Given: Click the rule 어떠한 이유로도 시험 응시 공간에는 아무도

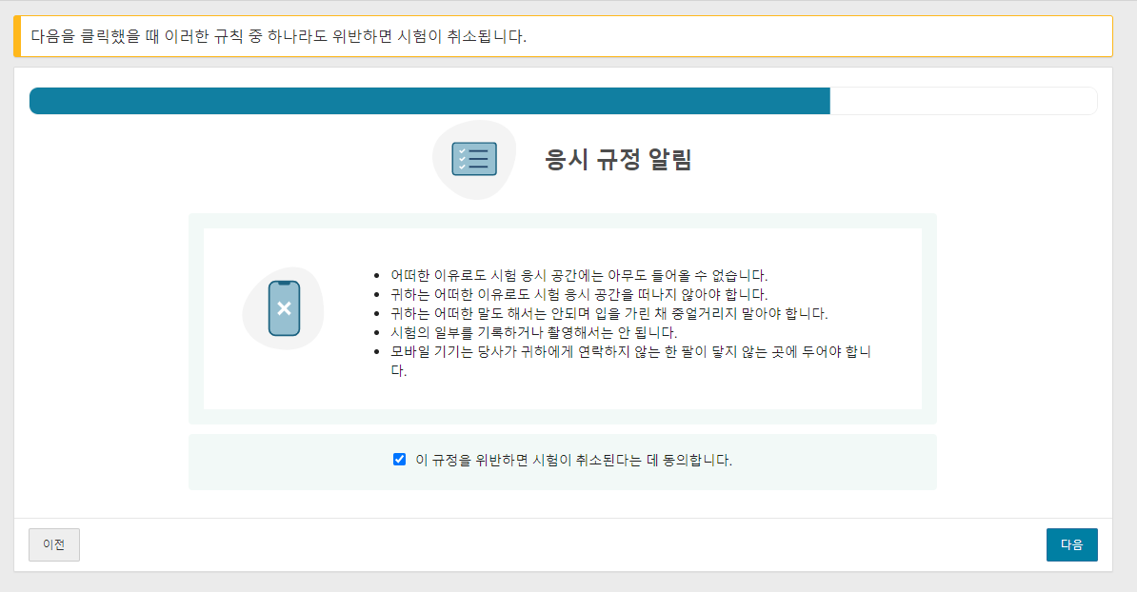Looking at the screenshot, I should [579, 275].
